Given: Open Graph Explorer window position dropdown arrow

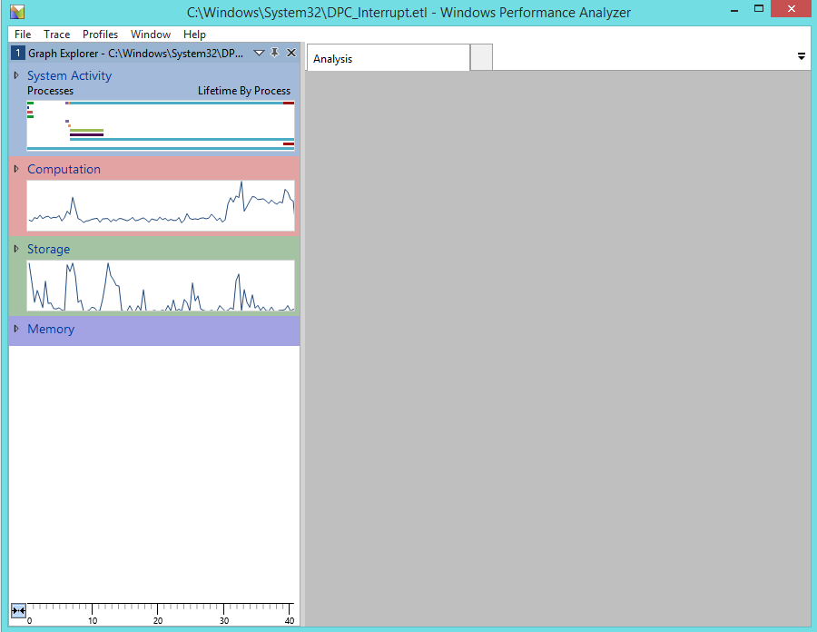Looking at the screenshot, I should point(259,54).
